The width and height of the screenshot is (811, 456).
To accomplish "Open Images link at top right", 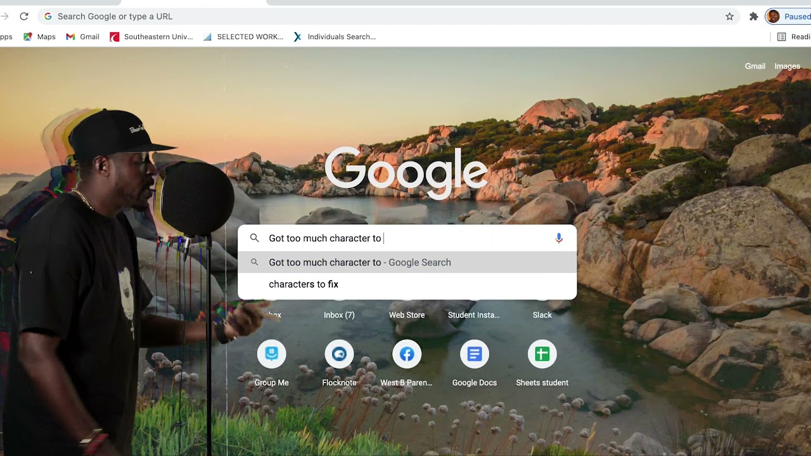I will click(x=787, y=66).
